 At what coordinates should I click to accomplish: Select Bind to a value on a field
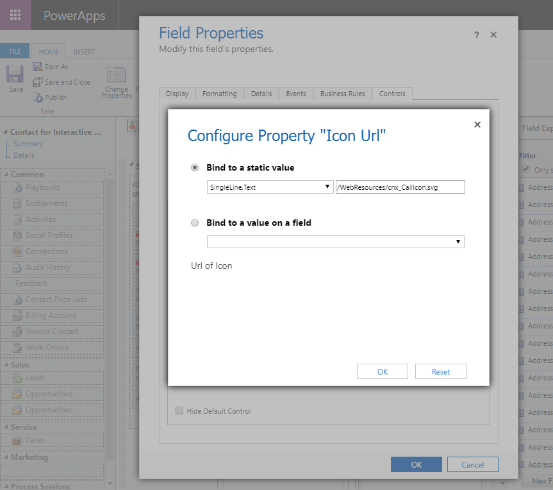(195, 223)
